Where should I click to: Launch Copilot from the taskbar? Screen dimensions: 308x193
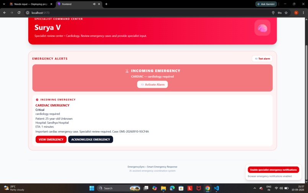click(155, 188)
